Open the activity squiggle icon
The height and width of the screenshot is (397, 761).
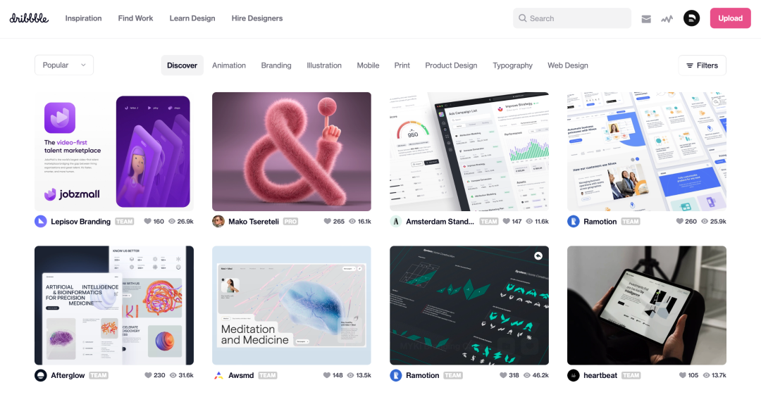pos(667,19)
